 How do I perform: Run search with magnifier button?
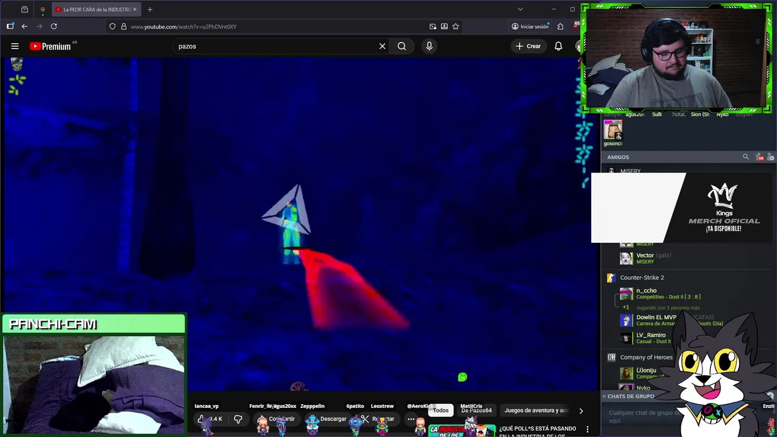point(402,46)
